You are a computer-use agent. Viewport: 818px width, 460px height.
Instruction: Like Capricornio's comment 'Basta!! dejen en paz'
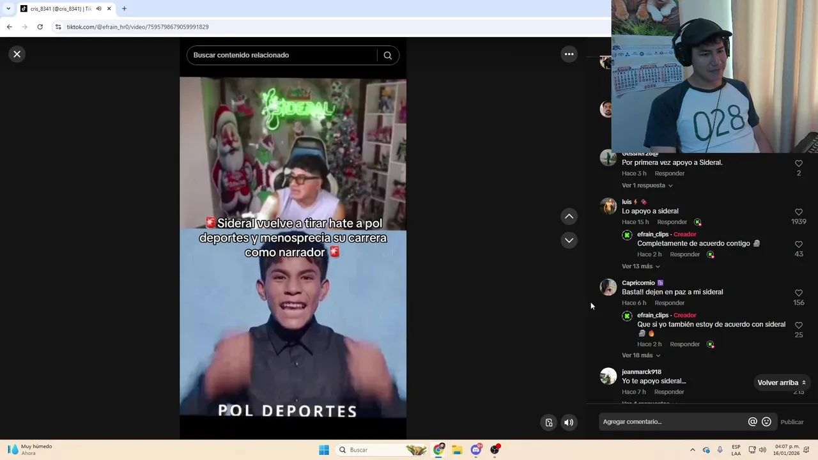pos(799,293)
